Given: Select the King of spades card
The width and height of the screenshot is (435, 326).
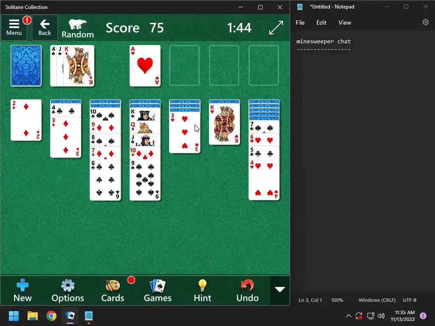Looking at the screenshot, I should (145, 114).
